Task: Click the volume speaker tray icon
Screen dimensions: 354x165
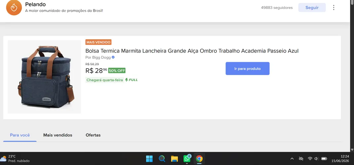Action: 316,159
